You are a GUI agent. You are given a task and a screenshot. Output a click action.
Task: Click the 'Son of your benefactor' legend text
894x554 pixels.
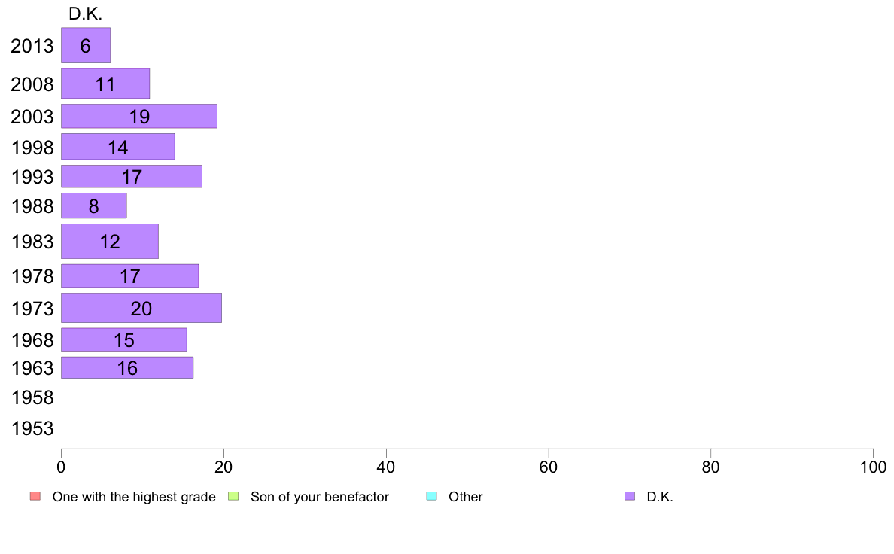(x=320, y=497)
